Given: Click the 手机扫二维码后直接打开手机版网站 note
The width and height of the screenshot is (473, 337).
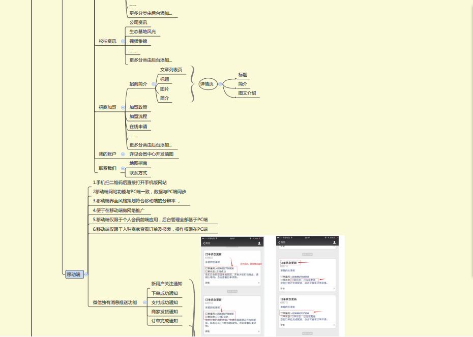Looking at the screenshot, I should coord(131,182).
